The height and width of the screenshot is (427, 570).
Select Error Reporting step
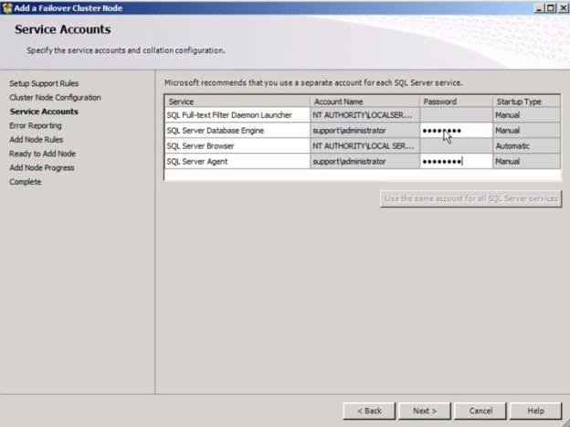(36, 125)
